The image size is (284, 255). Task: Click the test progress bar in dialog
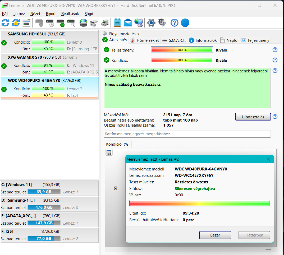(x=199, y=203)
